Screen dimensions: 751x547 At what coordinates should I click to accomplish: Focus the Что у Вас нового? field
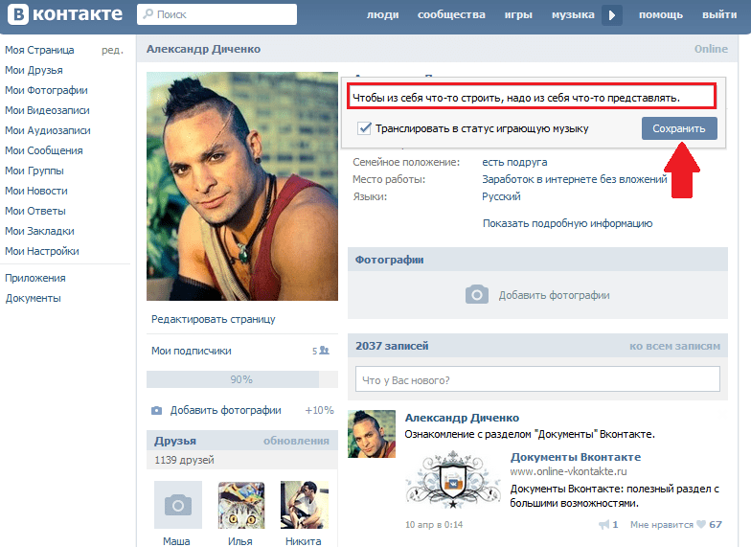tap(537, 379)
